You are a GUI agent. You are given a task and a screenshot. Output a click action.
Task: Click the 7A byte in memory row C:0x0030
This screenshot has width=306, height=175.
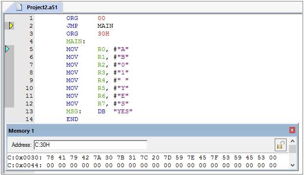pos(97,157)
